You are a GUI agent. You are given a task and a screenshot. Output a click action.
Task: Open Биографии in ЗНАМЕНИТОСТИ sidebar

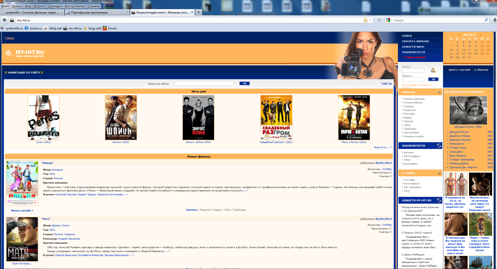(x=411, y=164)
